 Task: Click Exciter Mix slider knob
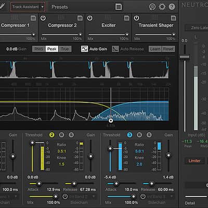point(127,34)
